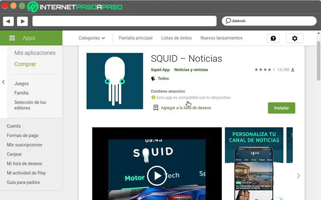321x200 pixels.
Task: Click the magnifier icon in Search box
Action: coord(228,21)
